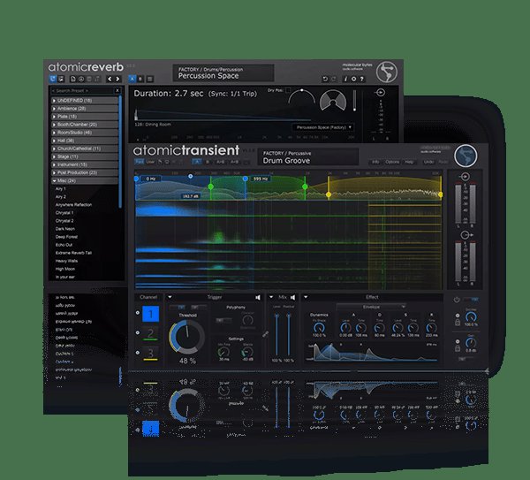Click the AtomicTransient output meter arrow icon
Screen dimensions: 530x480
(466, 235)
